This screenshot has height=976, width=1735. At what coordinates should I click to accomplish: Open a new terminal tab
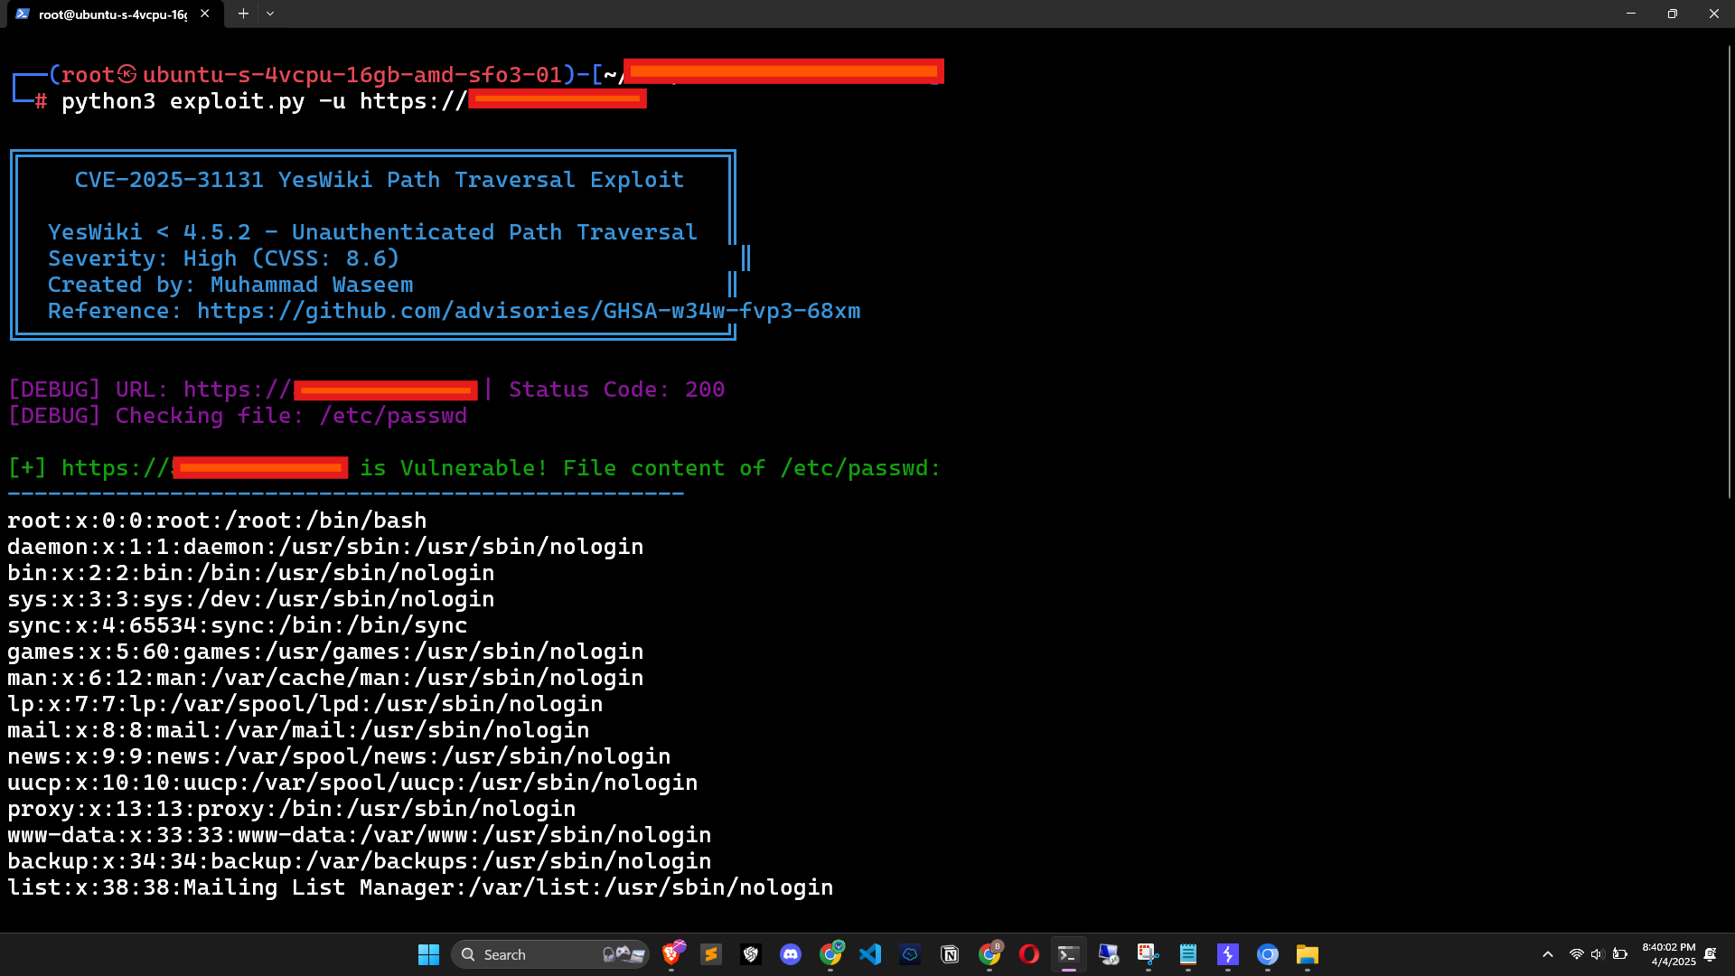(x=243, y=14)
